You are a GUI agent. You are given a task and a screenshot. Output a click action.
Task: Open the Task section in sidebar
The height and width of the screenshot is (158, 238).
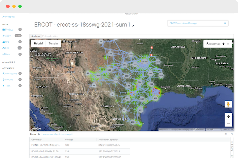click(6, 86)
